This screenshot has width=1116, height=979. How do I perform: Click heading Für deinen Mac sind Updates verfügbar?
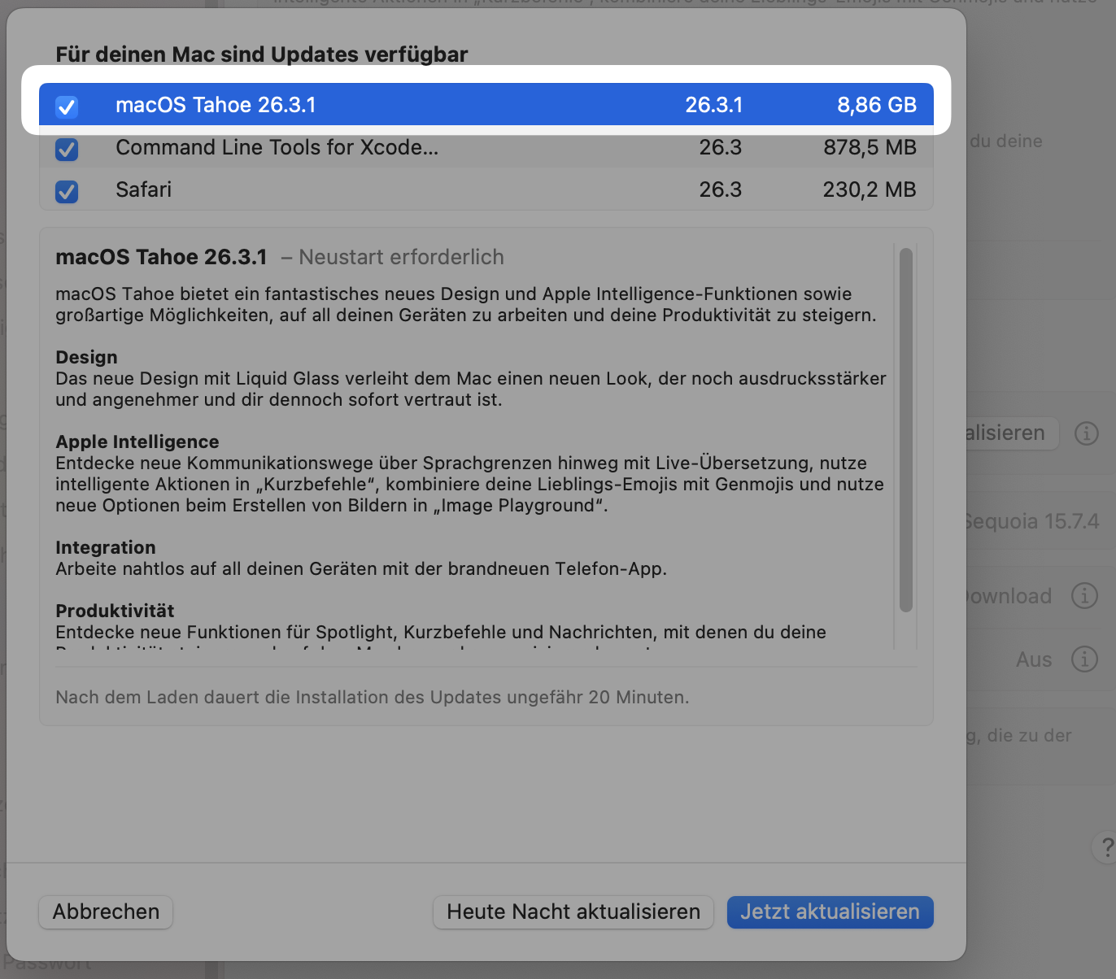click(x=262, y=54)
